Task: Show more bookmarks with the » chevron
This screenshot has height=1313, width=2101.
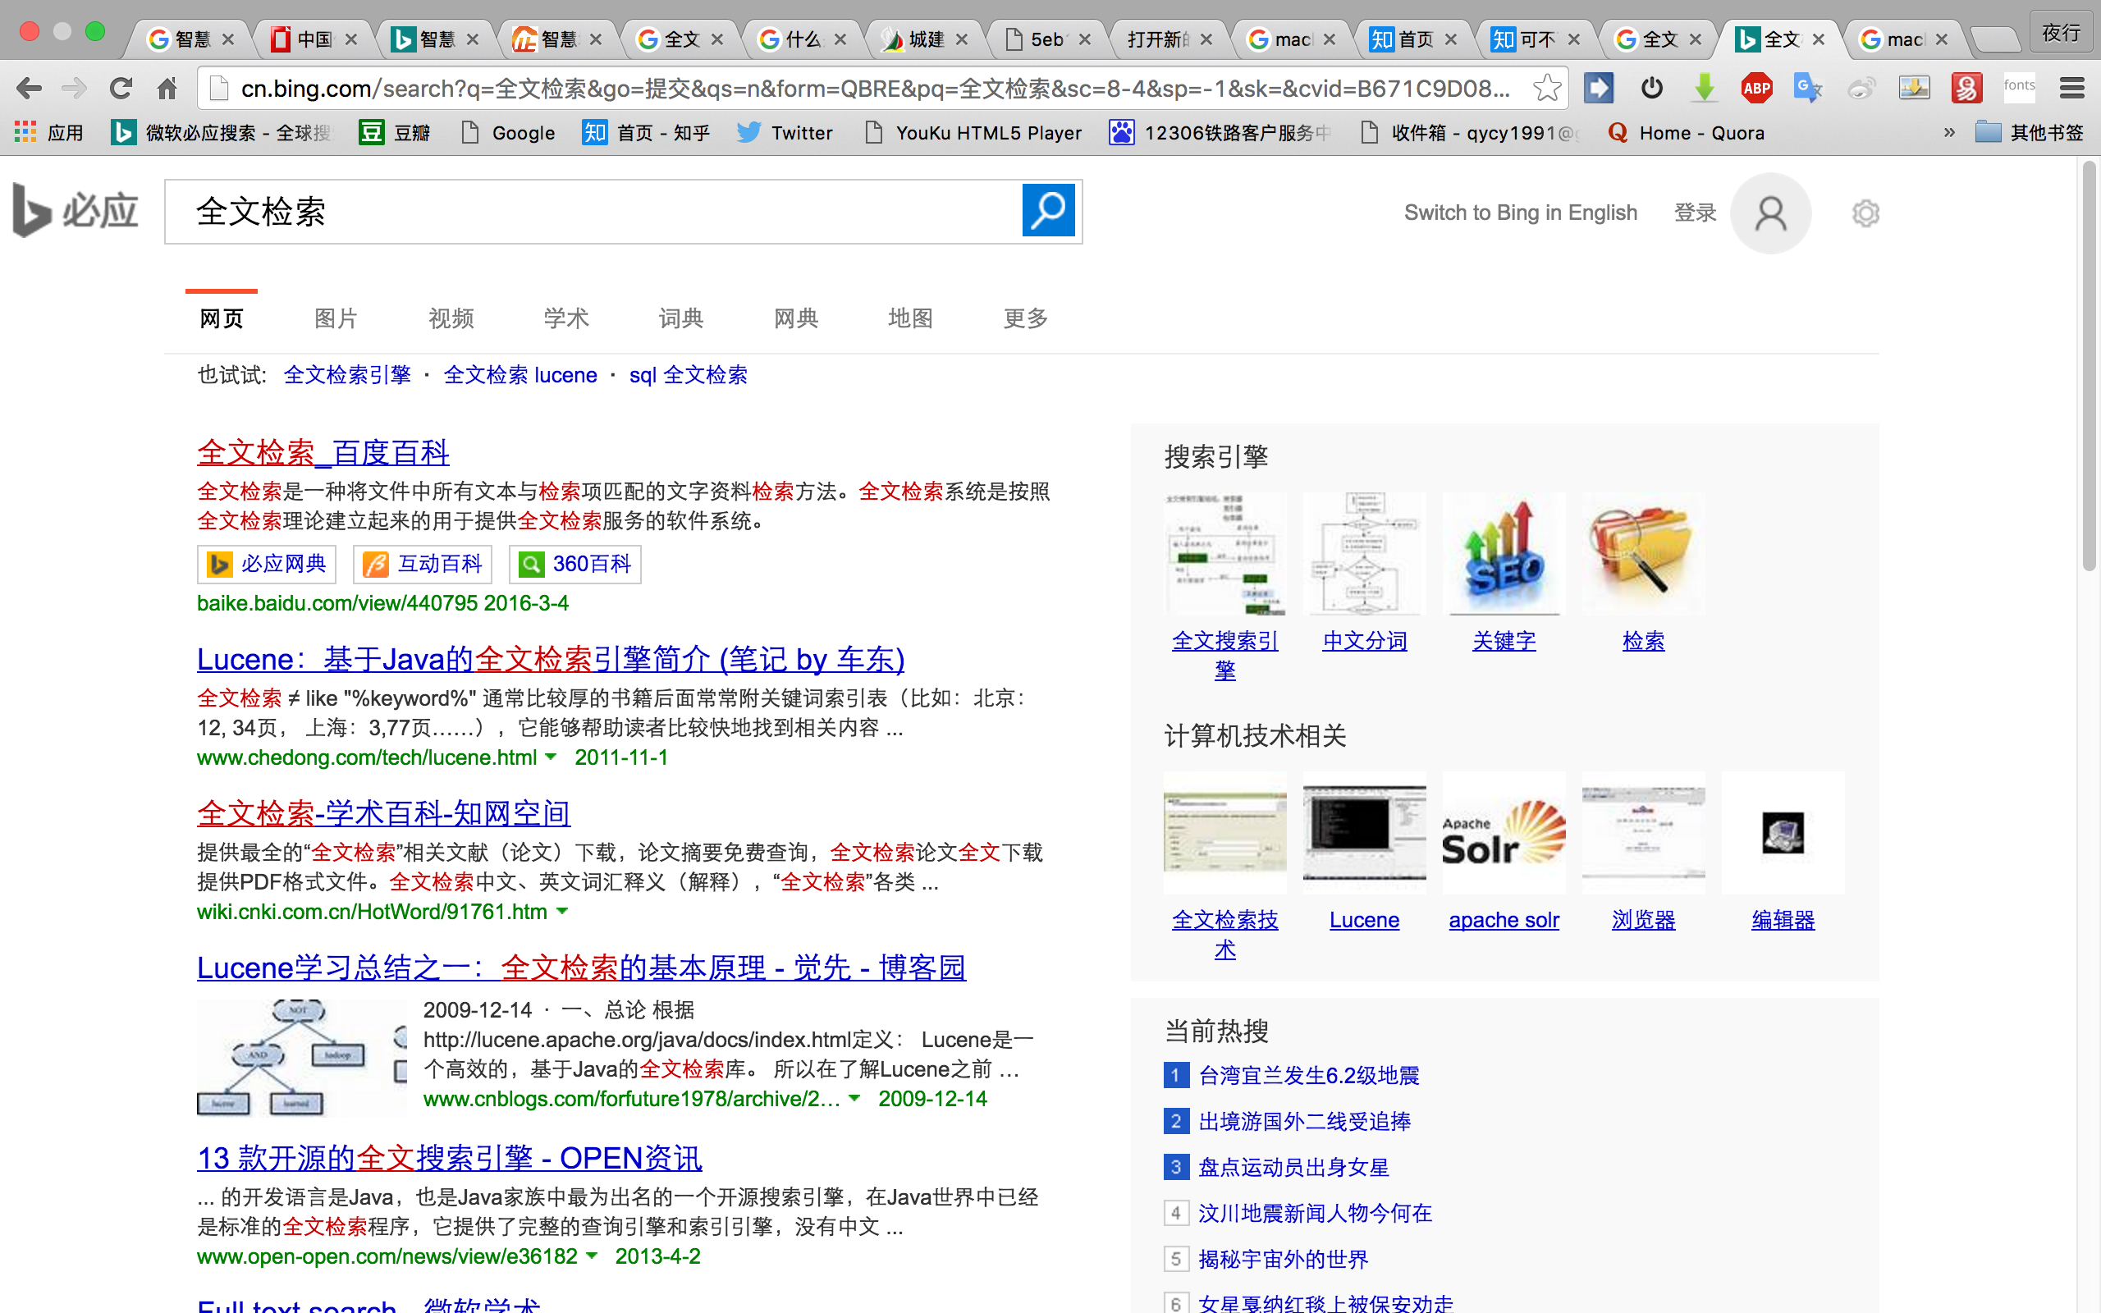Action: tap(1949, 133)
